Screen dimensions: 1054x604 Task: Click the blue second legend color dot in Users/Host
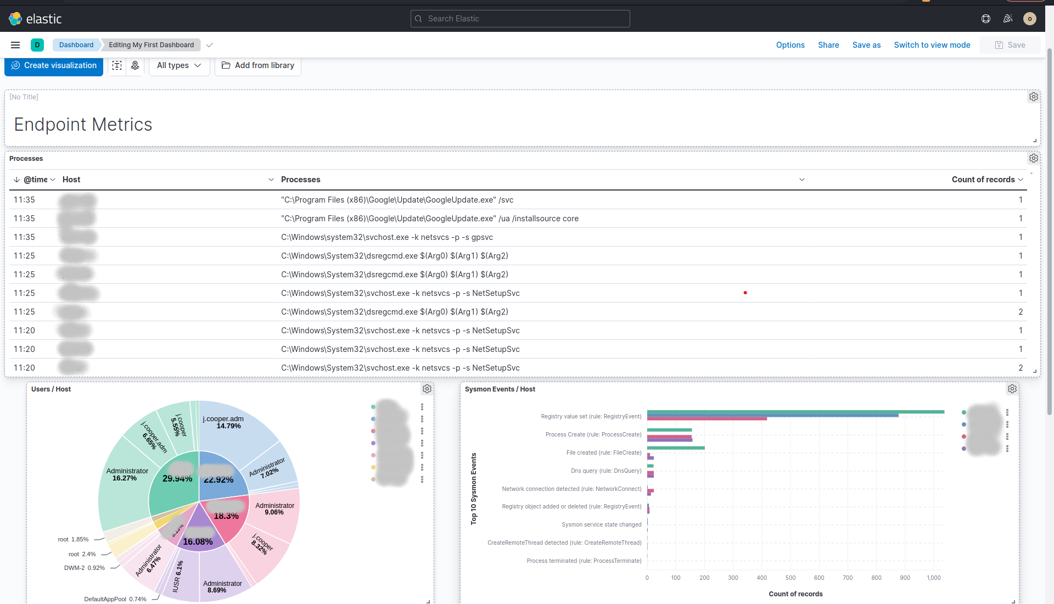coord(373,419)
